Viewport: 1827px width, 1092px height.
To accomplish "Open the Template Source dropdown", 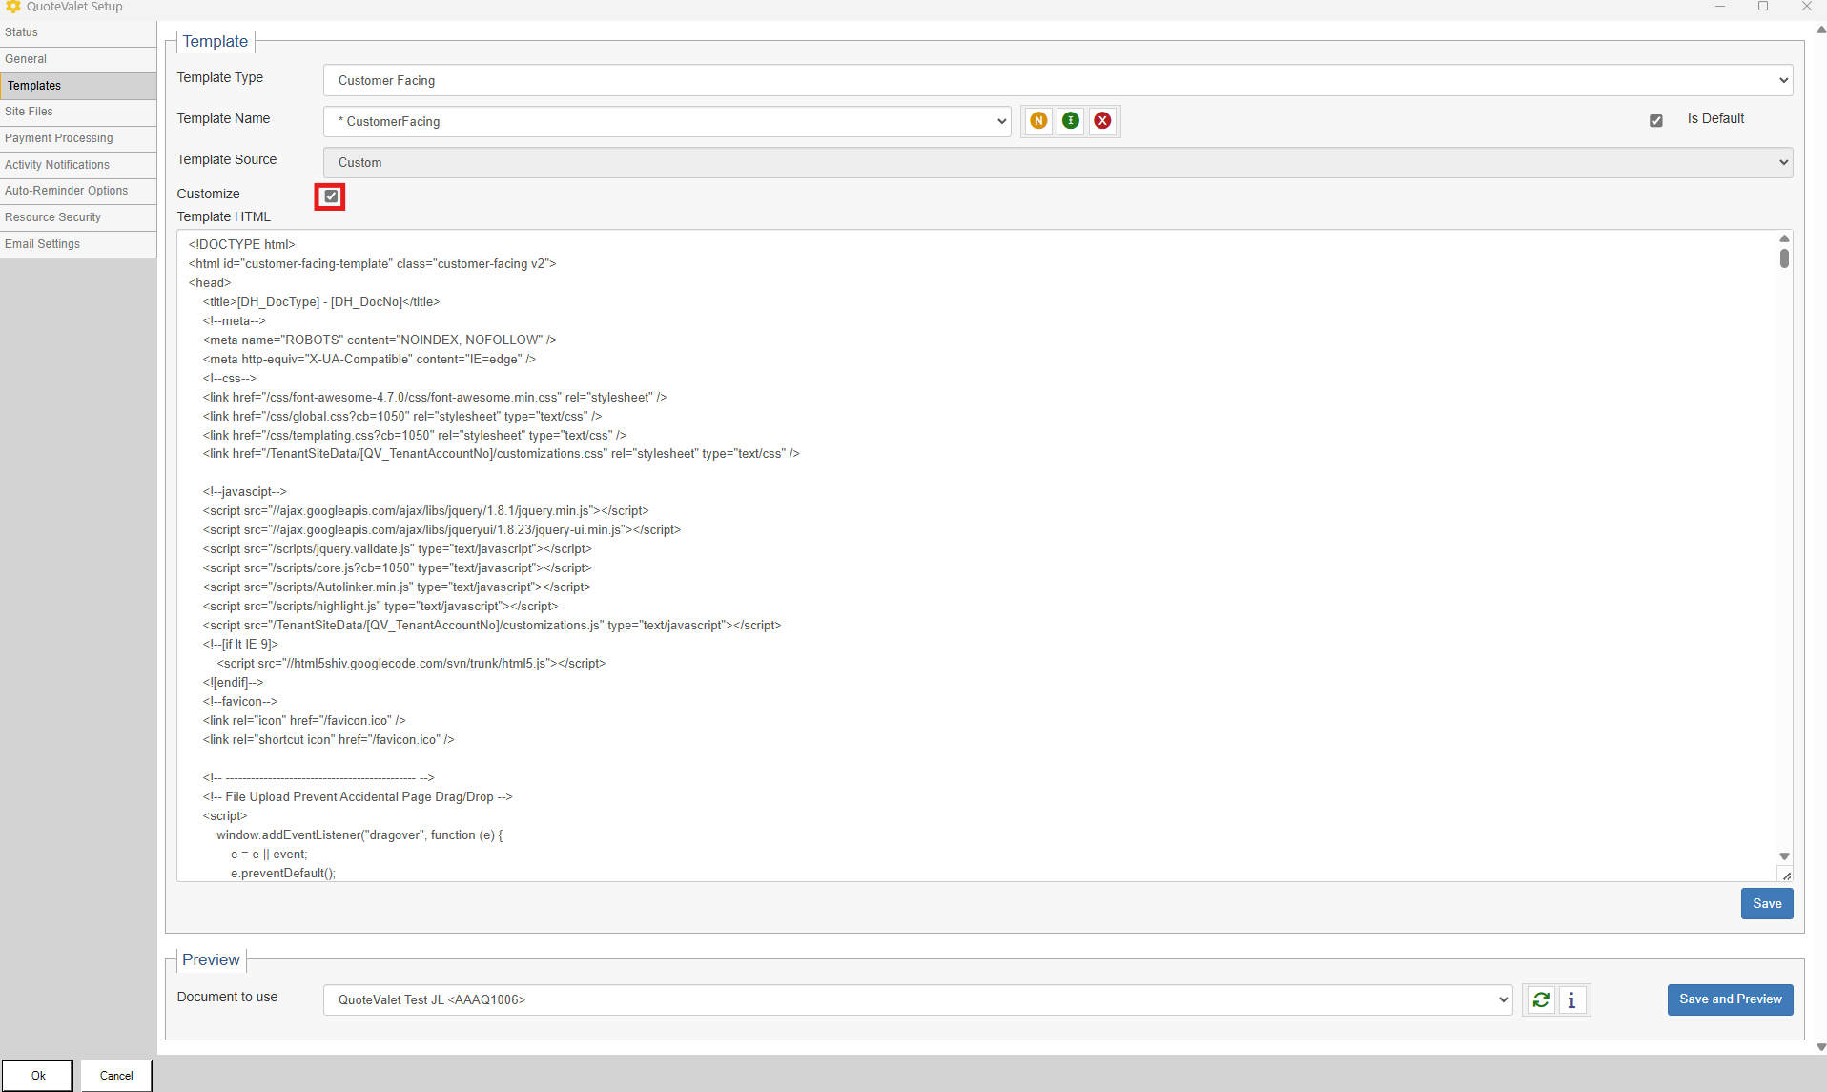I will click(1057, 162).
